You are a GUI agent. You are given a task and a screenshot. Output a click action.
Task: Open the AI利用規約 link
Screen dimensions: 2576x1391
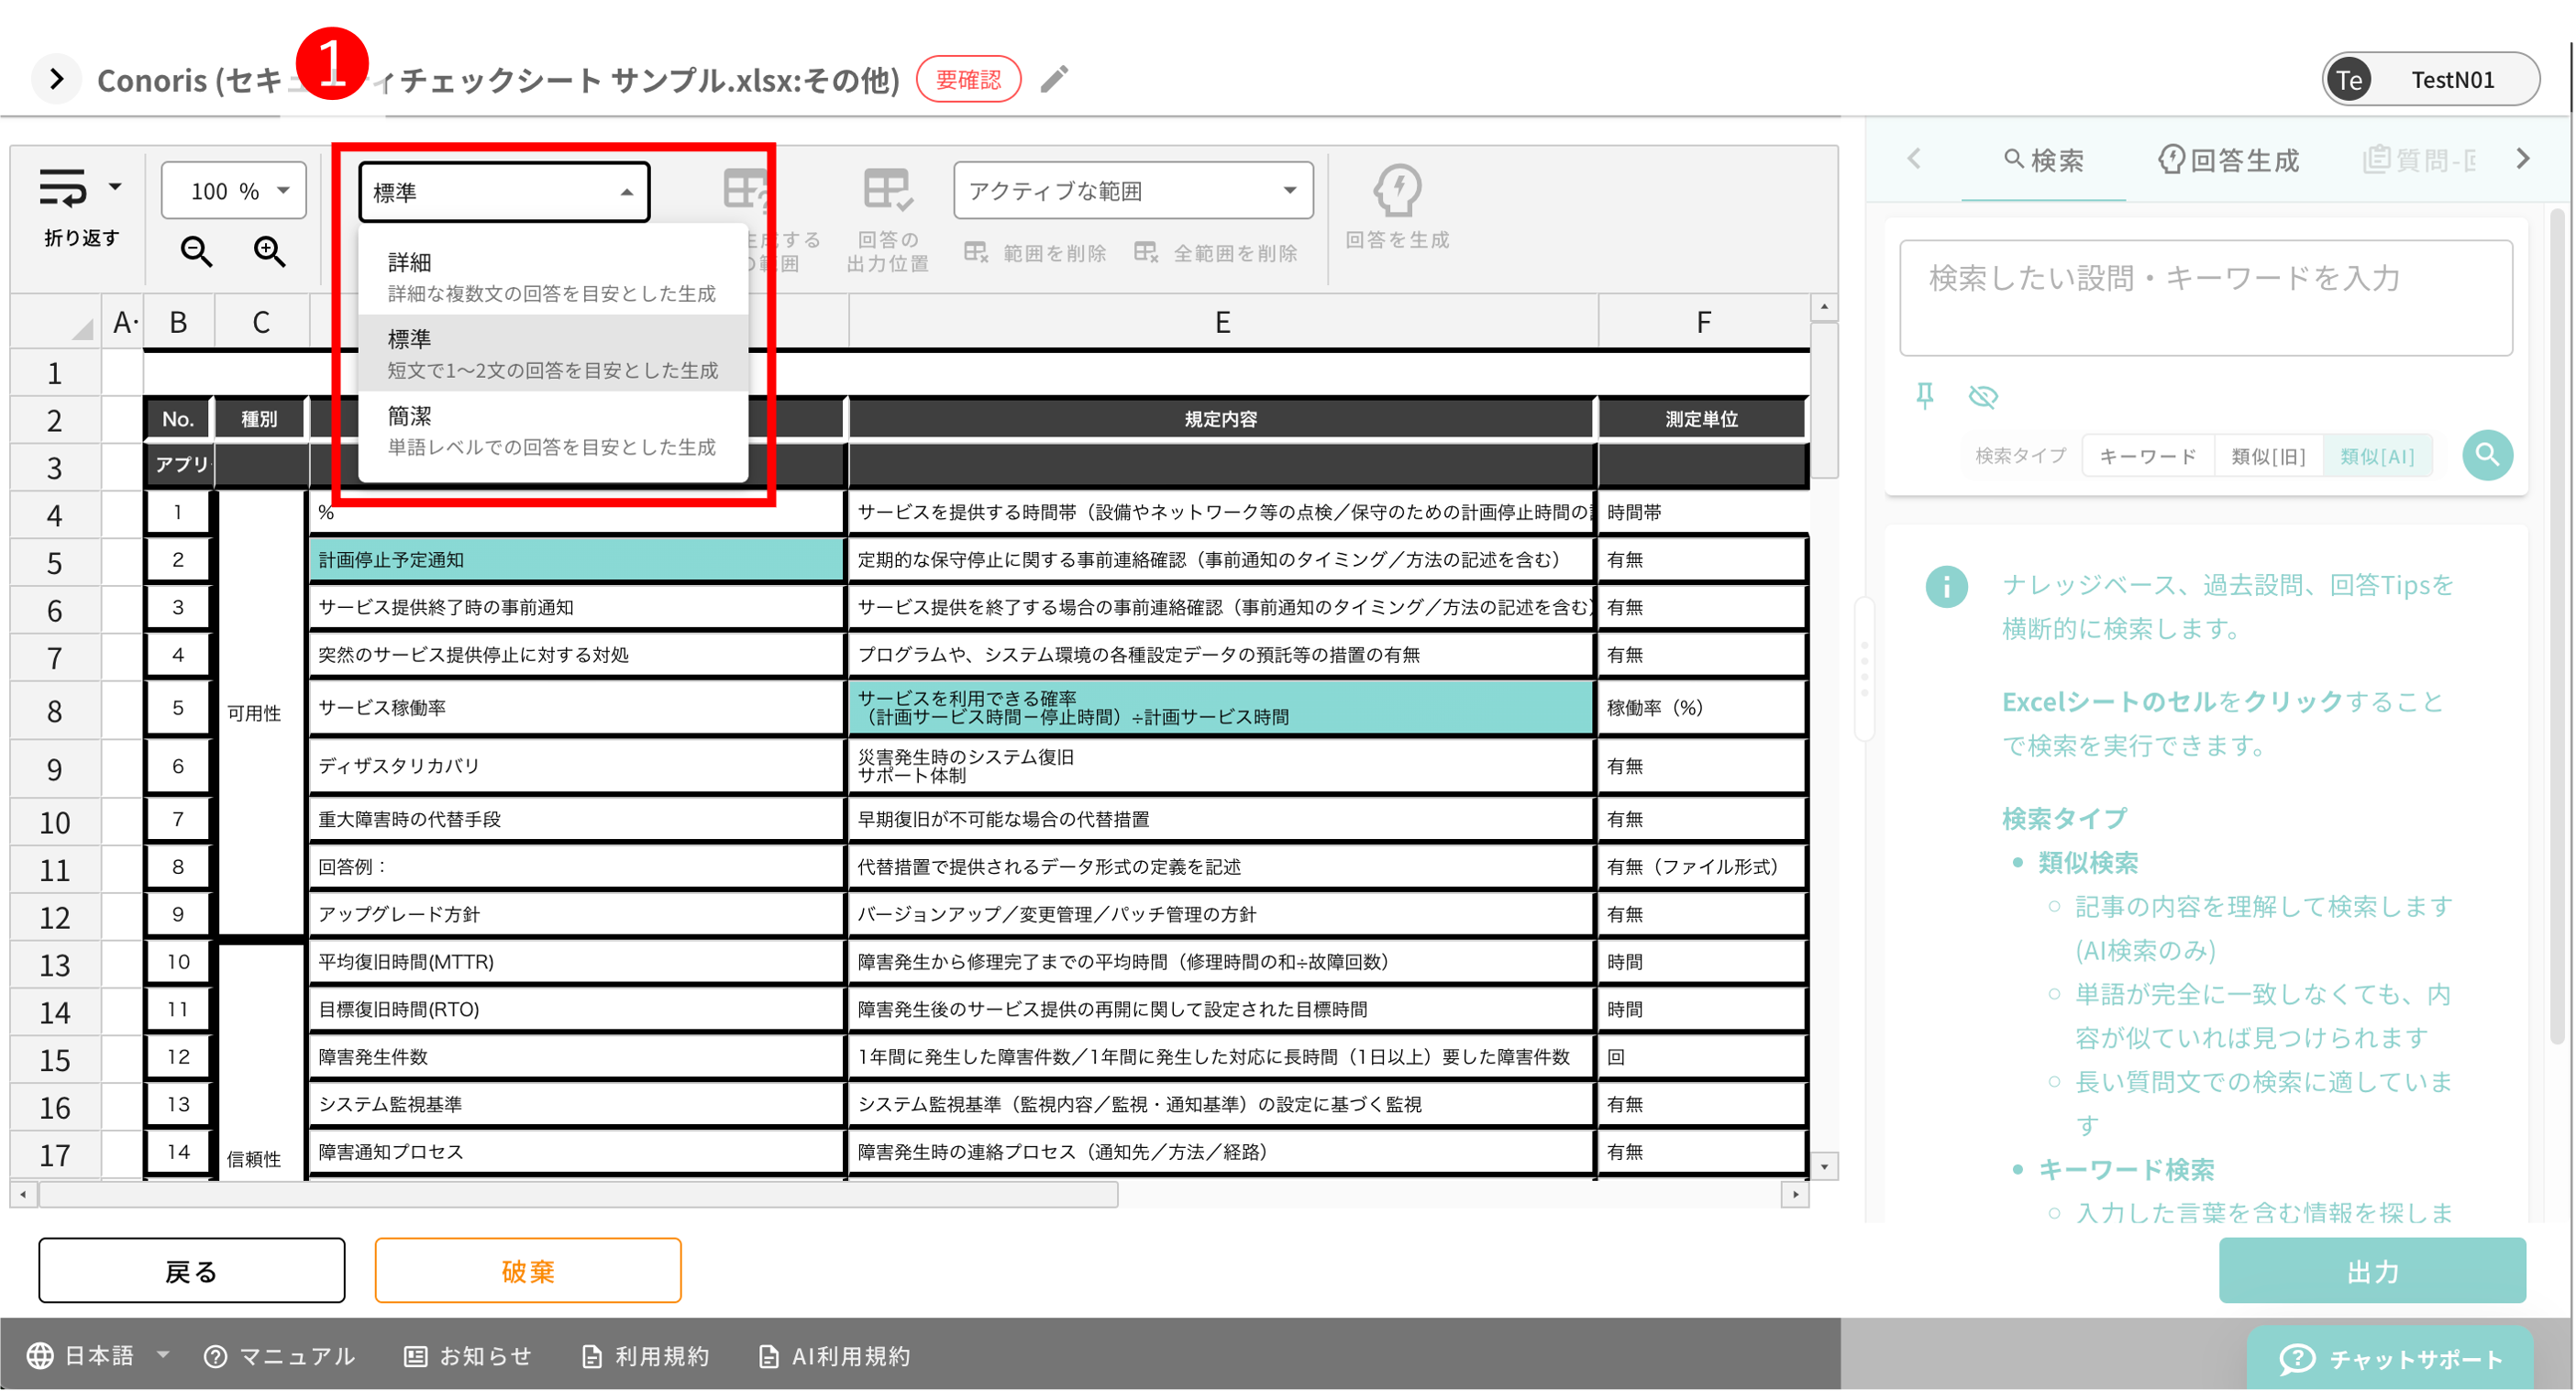point(835,1356)
